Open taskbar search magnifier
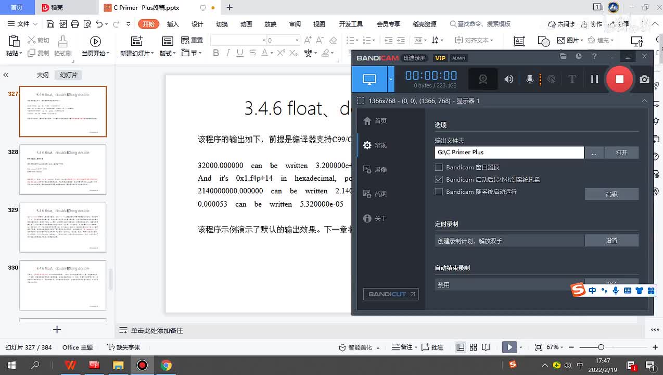 (x=35, y=365)
